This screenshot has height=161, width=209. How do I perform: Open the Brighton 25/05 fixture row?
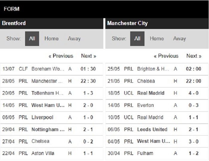click(157, 69)
